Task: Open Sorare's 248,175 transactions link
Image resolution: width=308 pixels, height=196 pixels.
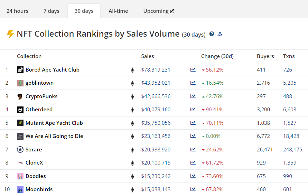Action: coord(292,150)
